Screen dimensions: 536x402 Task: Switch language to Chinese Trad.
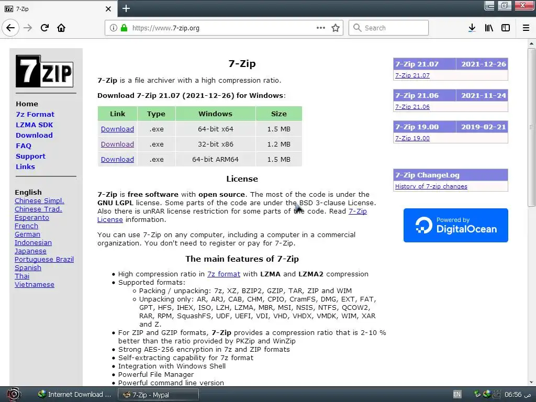pos(38,209)
